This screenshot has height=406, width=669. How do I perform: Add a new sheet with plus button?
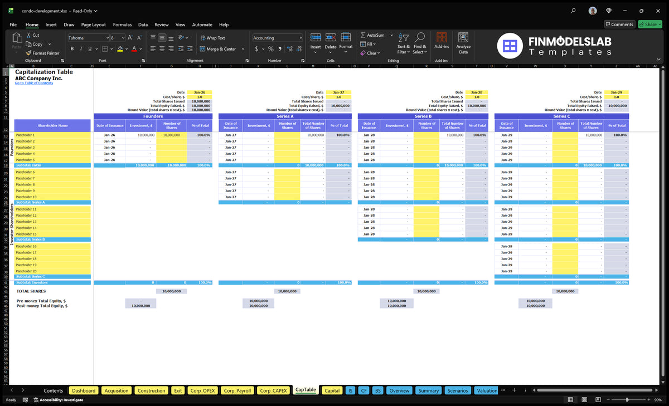pyautogui.click(x=514, y=390)
